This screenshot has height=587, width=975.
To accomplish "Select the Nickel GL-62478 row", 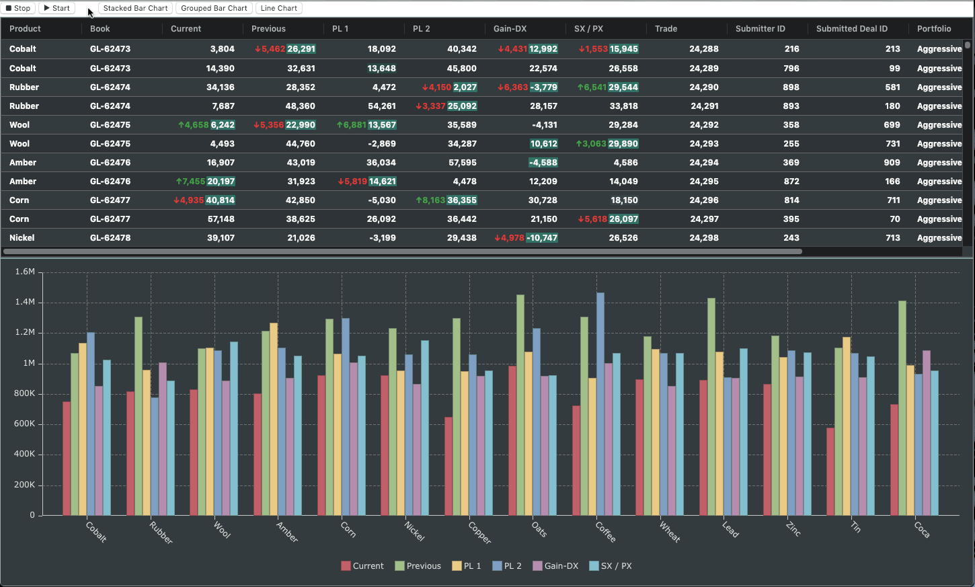I will point(482,238).
